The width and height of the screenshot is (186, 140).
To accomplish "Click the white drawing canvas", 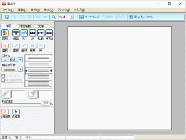I will click(x=120, y=78).
